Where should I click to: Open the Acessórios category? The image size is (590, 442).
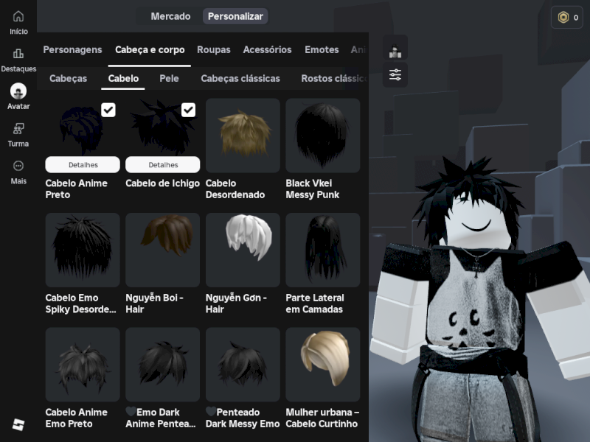[x=267, y=49]
